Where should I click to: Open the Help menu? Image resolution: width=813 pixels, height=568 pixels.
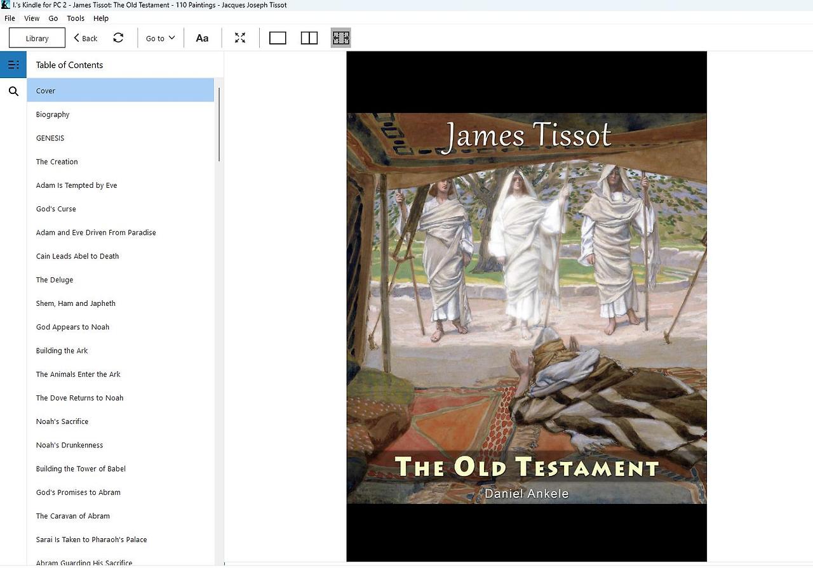pyautogui.click(x=101, y=18)
